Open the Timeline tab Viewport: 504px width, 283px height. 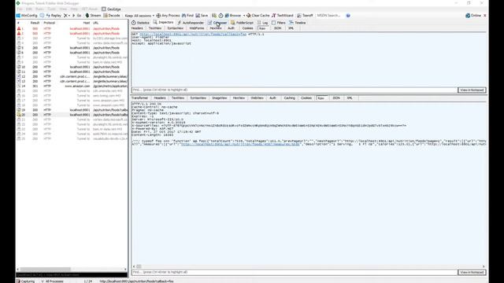pyautogui.click(x=298, y=23)
